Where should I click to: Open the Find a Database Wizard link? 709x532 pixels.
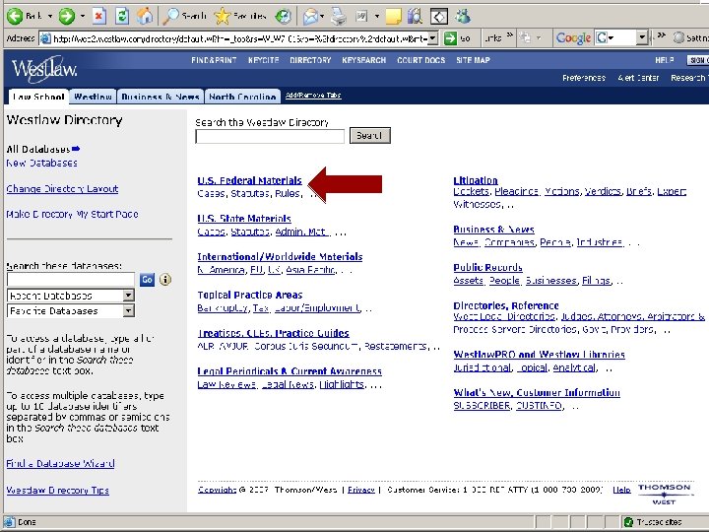61,463
